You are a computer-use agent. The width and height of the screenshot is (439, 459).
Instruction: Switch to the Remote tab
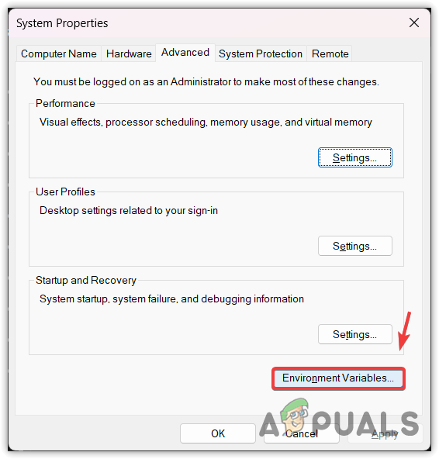(330, 53)
